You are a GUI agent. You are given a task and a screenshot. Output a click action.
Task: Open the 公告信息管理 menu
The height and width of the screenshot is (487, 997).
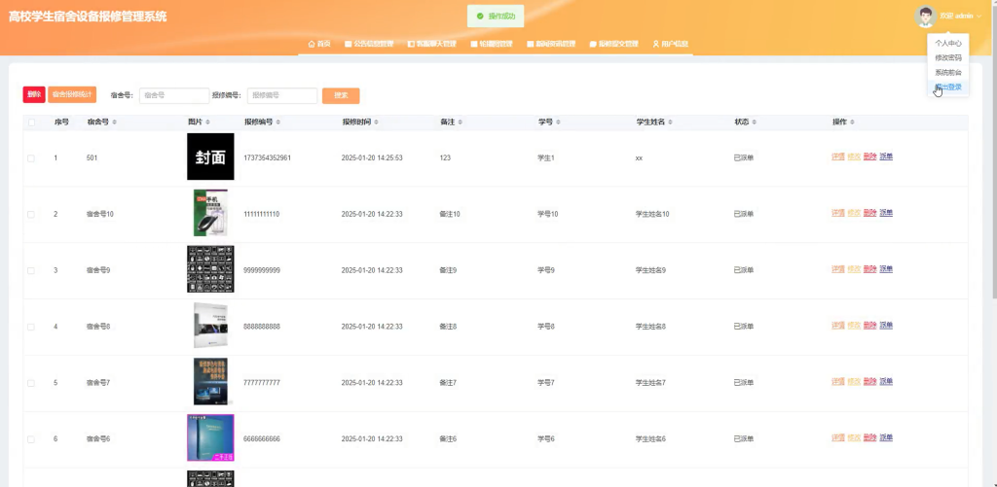369,44
